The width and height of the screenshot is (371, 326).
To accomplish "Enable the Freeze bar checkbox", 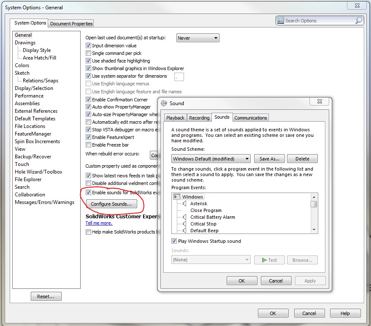I will [x=88, y=145].
